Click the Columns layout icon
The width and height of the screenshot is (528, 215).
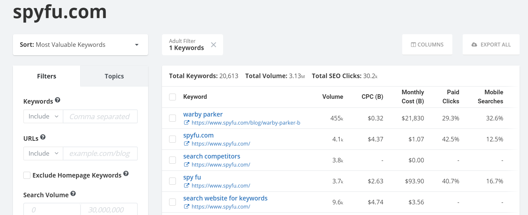click(413, 45)
